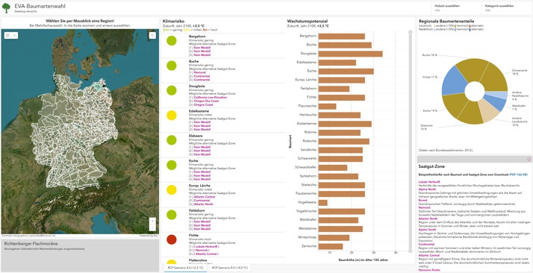
Task: Click the Buche 16 % pie label
Action: pyautogui.click(x=429, y=54)
